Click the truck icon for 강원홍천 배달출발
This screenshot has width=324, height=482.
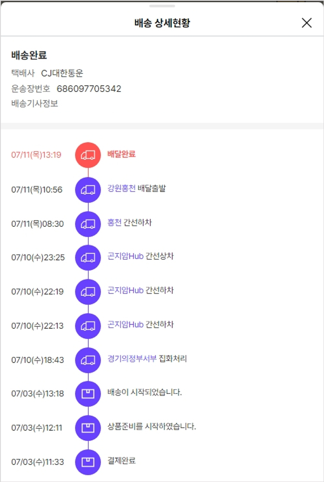pos(88,189)
